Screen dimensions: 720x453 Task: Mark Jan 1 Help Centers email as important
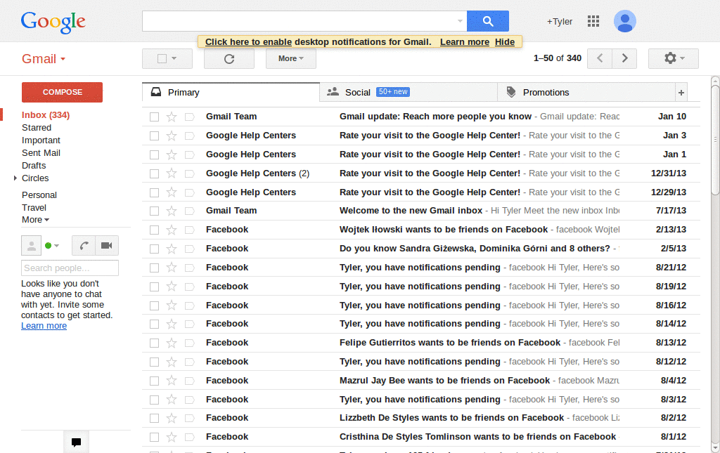(x=190, y=155)
